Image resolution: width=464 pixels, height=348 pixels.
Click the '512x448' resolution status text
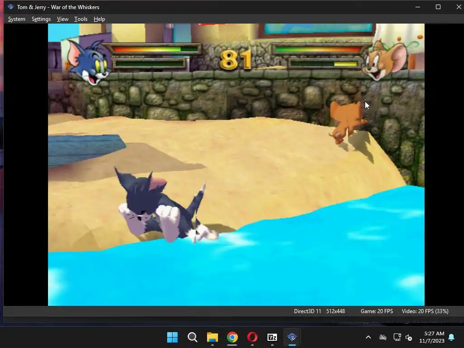click(336, 311)
